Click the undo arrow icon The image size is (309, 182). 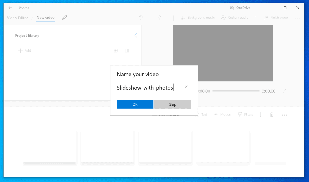(x=141, y=18)
